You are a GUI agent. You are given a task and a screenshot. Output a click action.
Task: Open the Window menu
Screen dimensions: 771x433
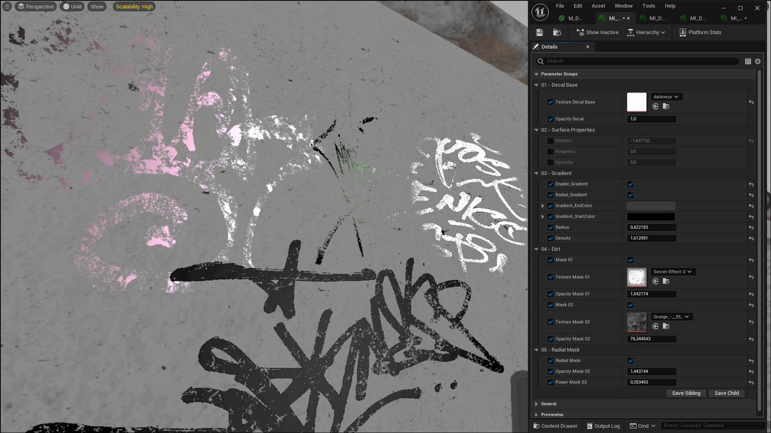(x=624, y=6)
